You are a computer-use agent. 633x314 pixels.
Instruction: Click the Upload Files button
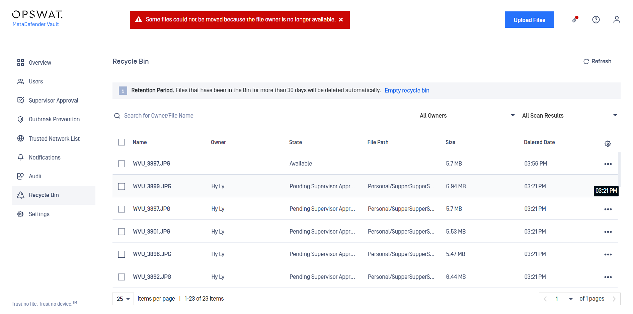point(529,20)
